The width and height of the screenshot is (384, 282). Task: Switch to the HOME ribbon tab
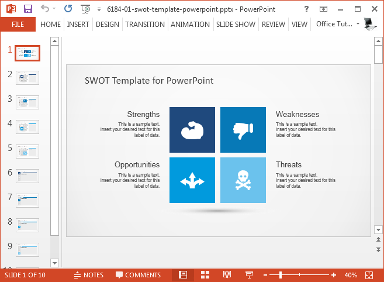50,24
